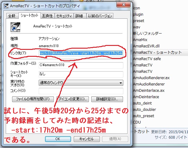This screenshot has height=148, width=188.
Task: Click the shortcut name AmaRecTV - ショートカット text
Action: pos(53,26)
